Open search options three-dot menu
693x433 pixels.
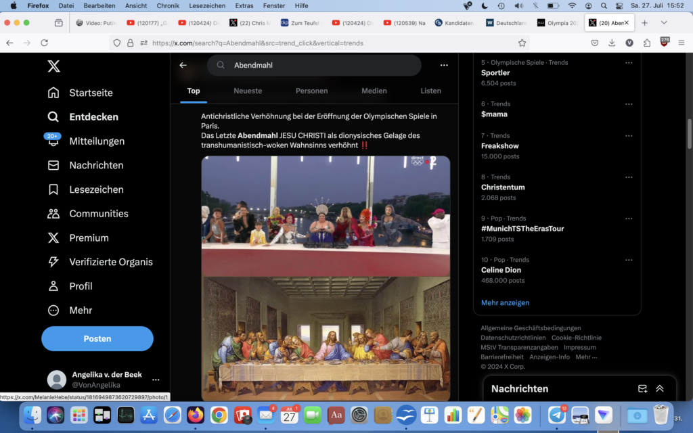coord(444,66)
